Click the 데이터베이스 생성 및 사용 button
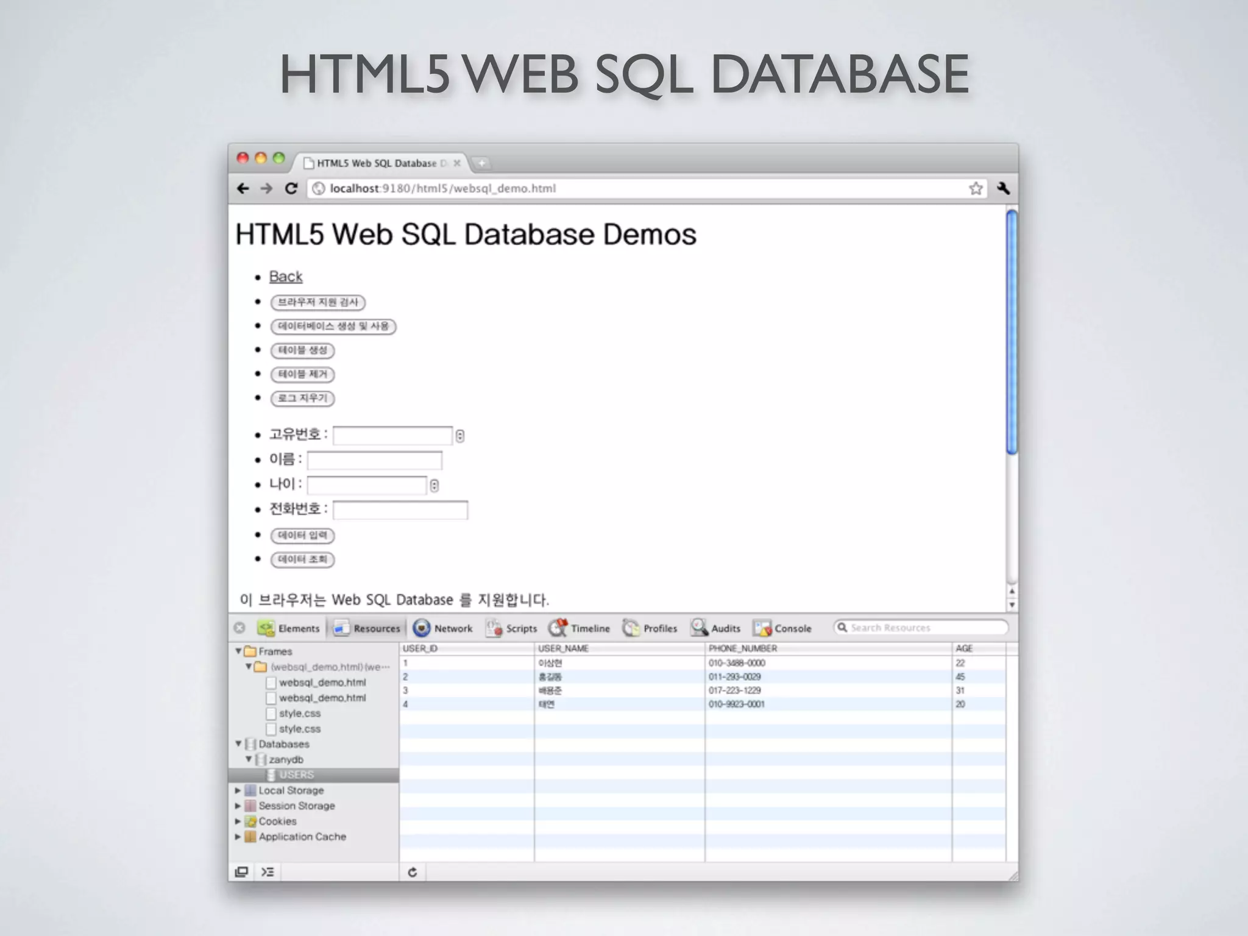Image resolution: width=1248 pixels, height=936 pixels. [x=333, y=326]
